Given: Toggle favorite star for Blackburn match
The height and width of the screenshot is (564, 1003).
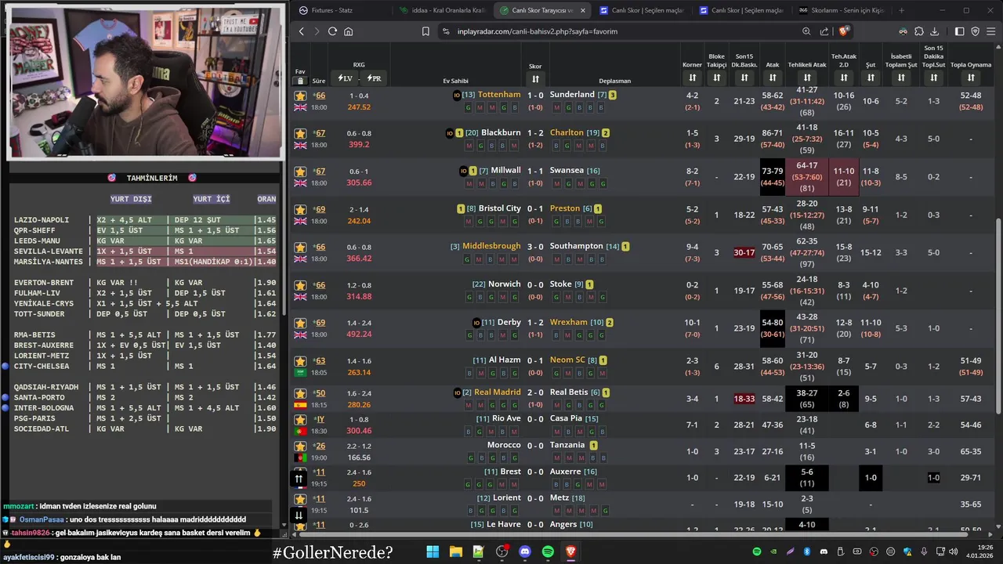Looking at the screenshot, I should click(300, 134).
